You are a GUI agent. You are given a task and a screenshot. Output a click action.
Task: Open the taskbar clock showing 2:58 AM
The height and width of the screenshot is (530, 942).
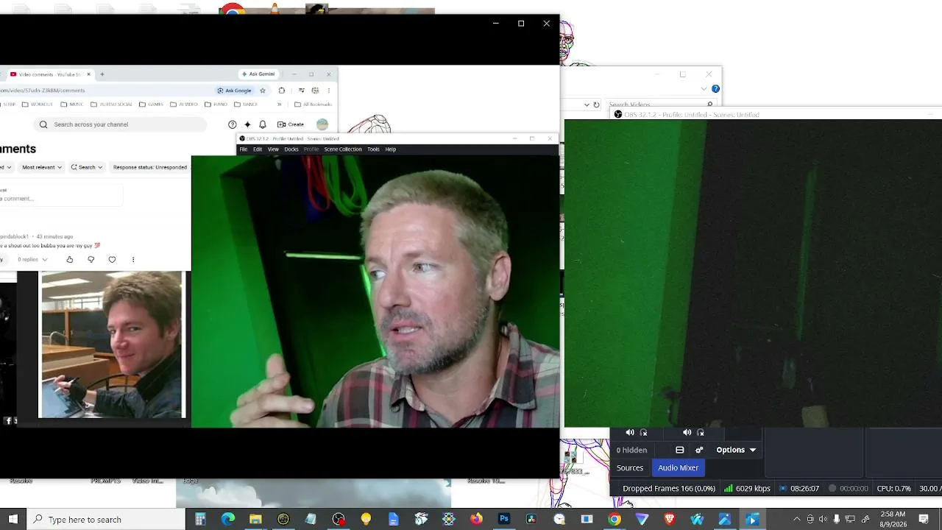pyautogui.click(x=893, y=519)
